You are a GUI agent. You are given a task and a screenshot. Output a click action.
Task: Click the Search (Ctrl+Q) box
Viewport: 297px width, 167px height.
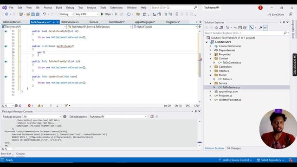tap(174, 8)
